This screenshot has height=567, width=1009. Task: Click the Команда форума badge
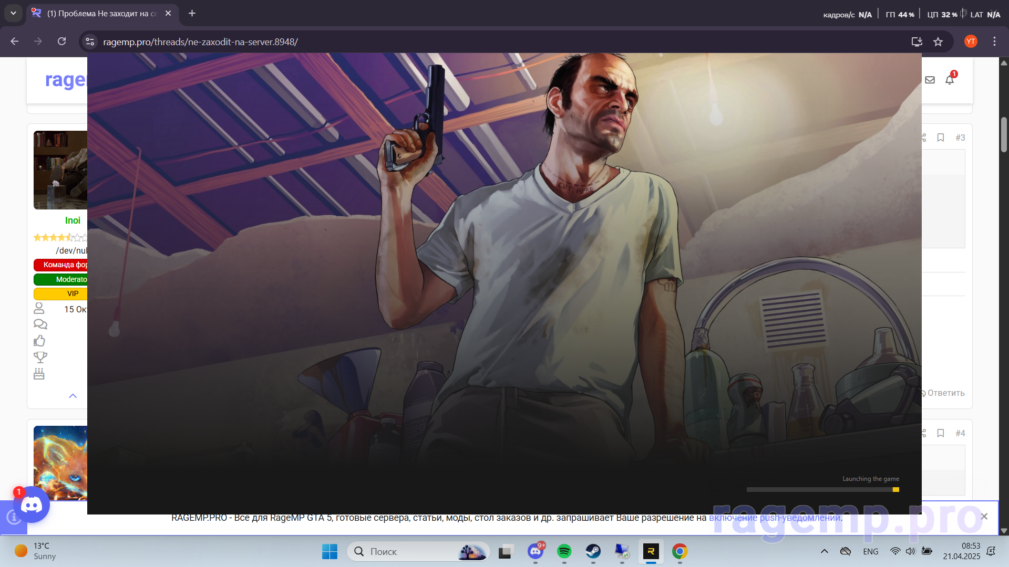point(60,265)
